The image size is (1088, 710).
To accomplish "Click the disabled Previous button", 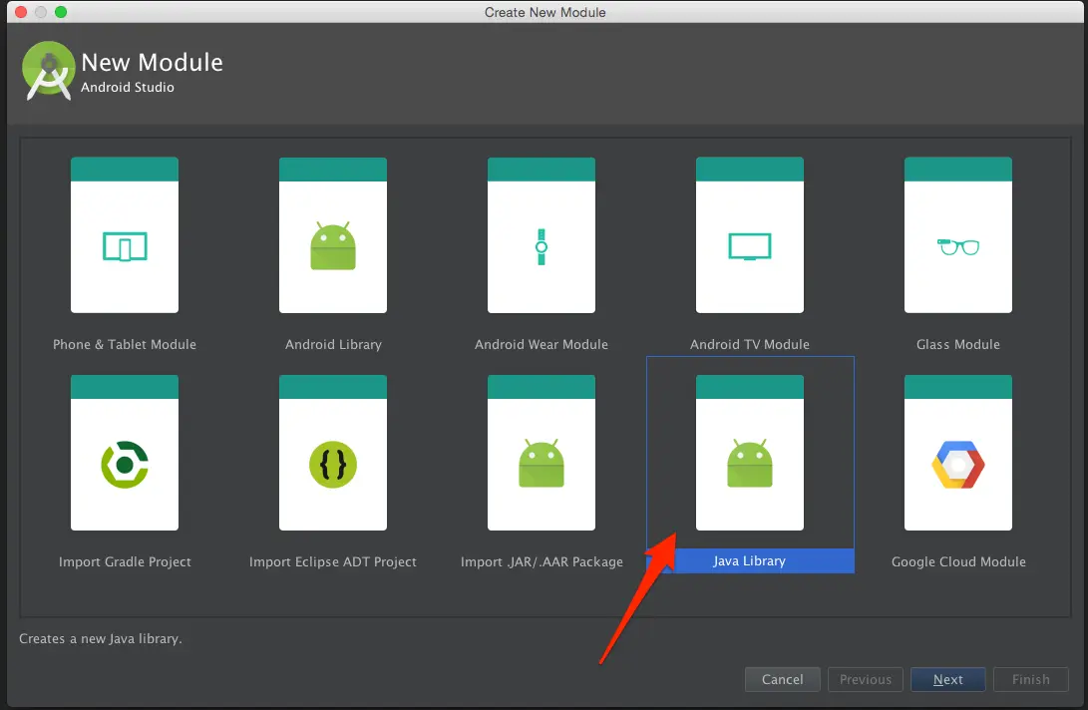I will 866,679.
